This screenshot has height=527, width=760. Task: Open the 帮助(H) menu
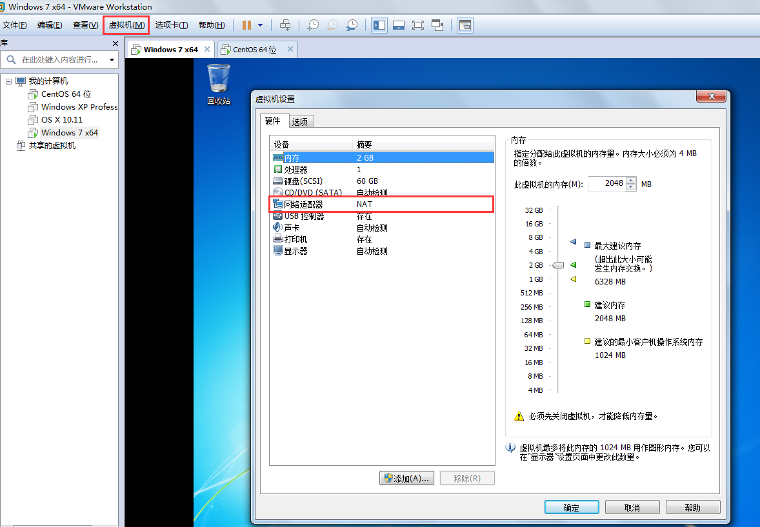(212, 25)
